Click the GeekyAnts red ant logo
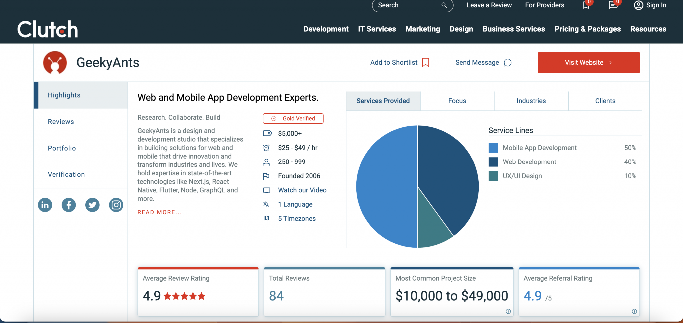Screen dimensions: 683x323 [x=55, y=62]
